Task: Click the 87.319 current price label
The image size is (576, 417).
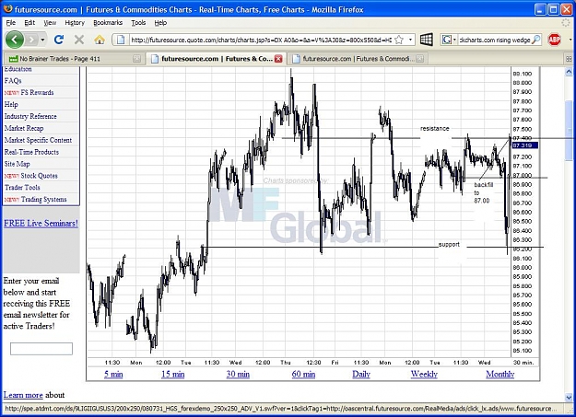Action: (525, 145)
